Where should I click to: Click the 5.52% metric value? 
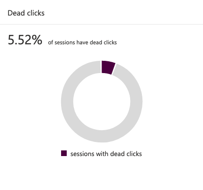(x=25, y=40)
